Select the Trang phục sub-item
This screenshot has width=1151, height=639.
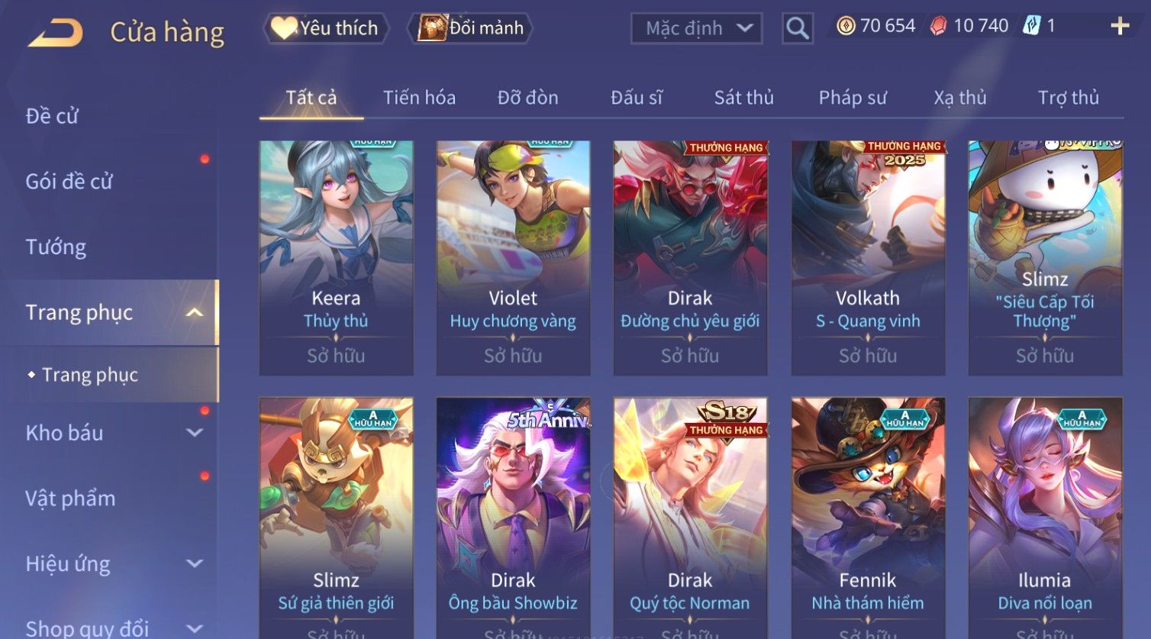coord(90,375)
